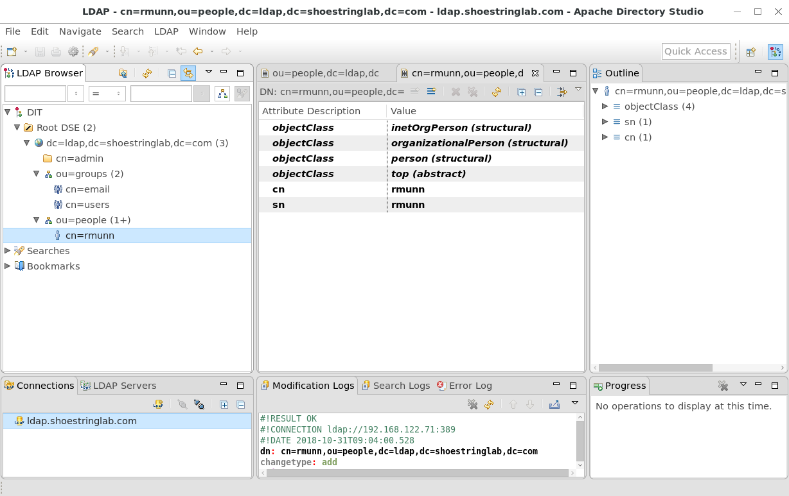Open the File menu
789x496 pixels.
tap(13, 31)
